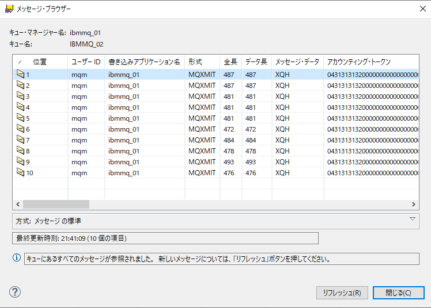Viewport: 431px width, 308px height.
Task: Select total length 484 in row 7
Action: [229, 140]
